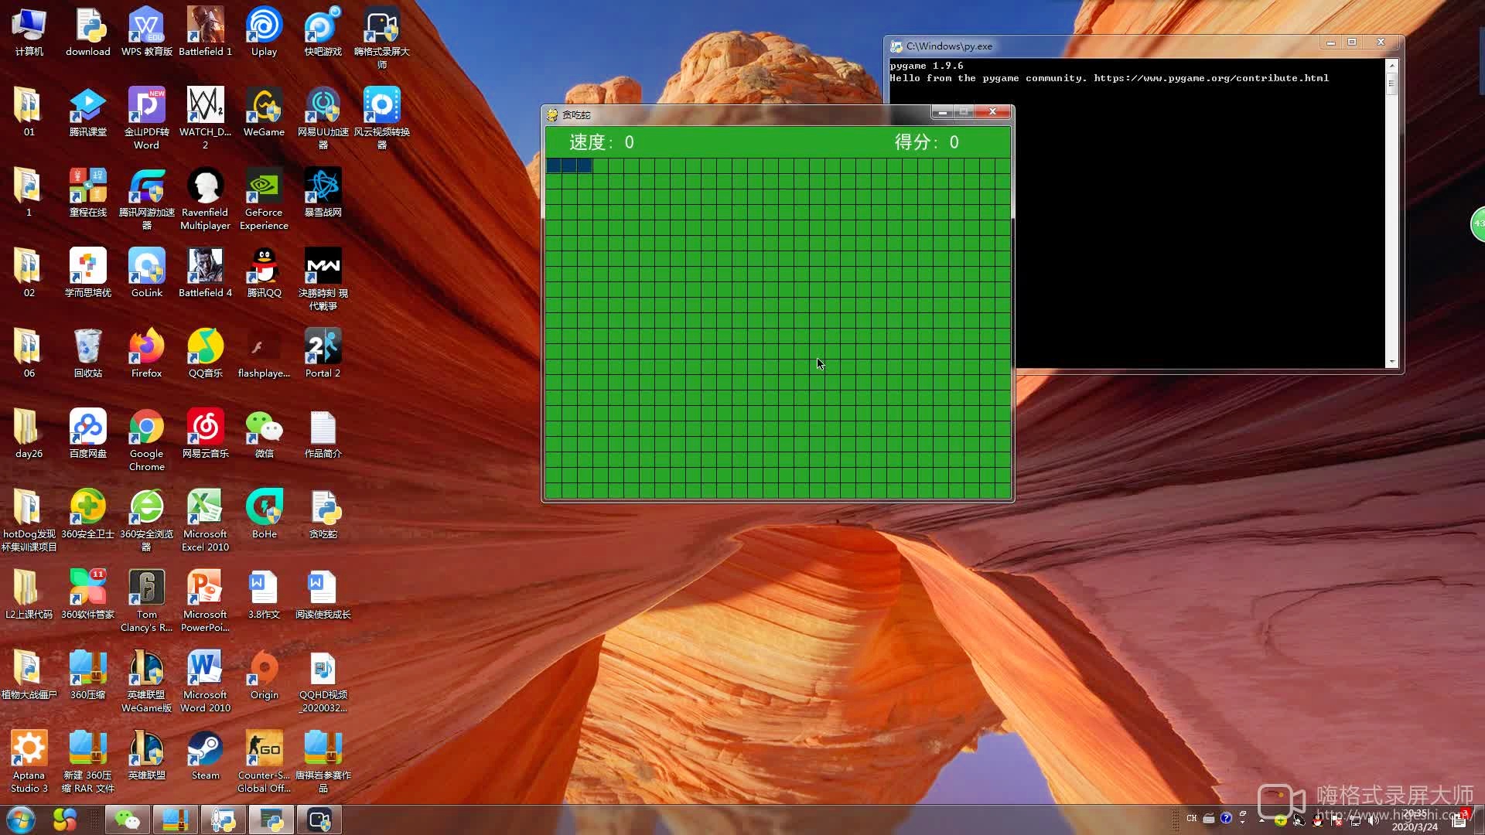Open 微信 desktop shortcut
1485x835 pixels.
[264, 435]
